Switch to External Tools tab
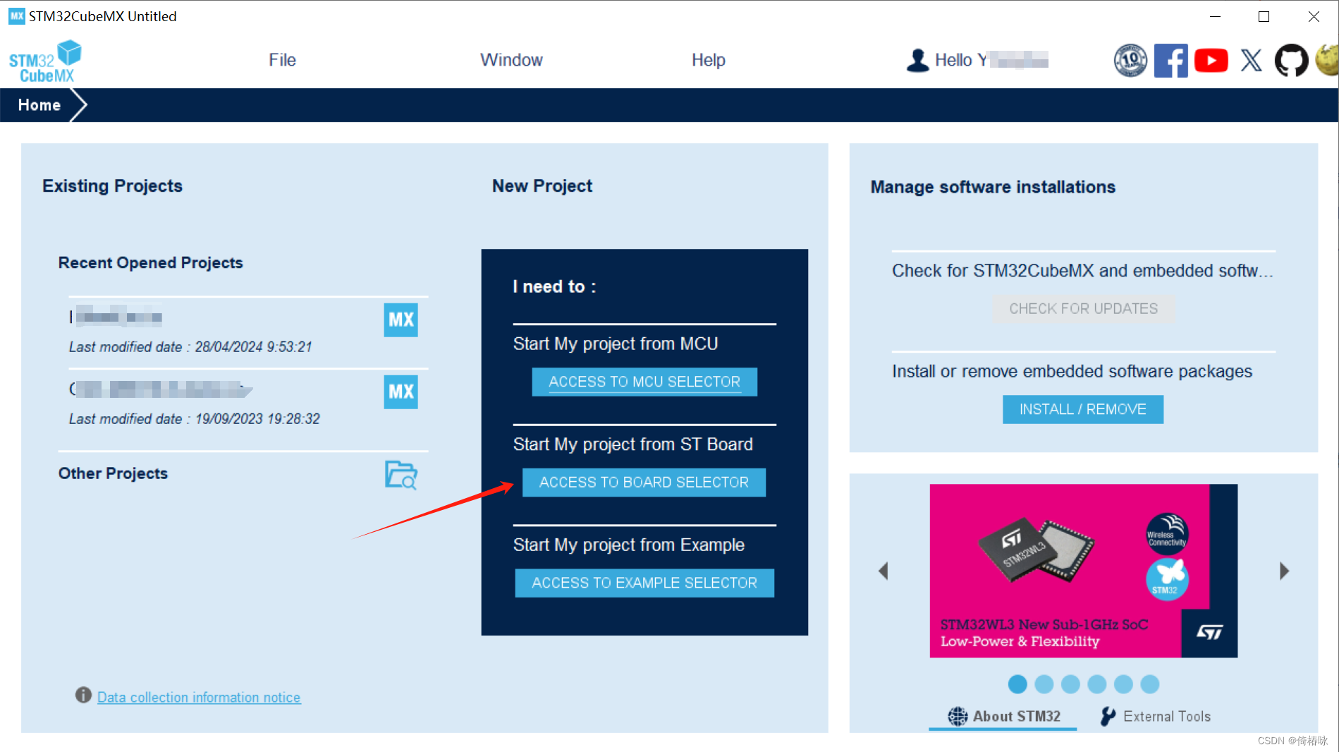1339x752 pixels. (1156, 716)
